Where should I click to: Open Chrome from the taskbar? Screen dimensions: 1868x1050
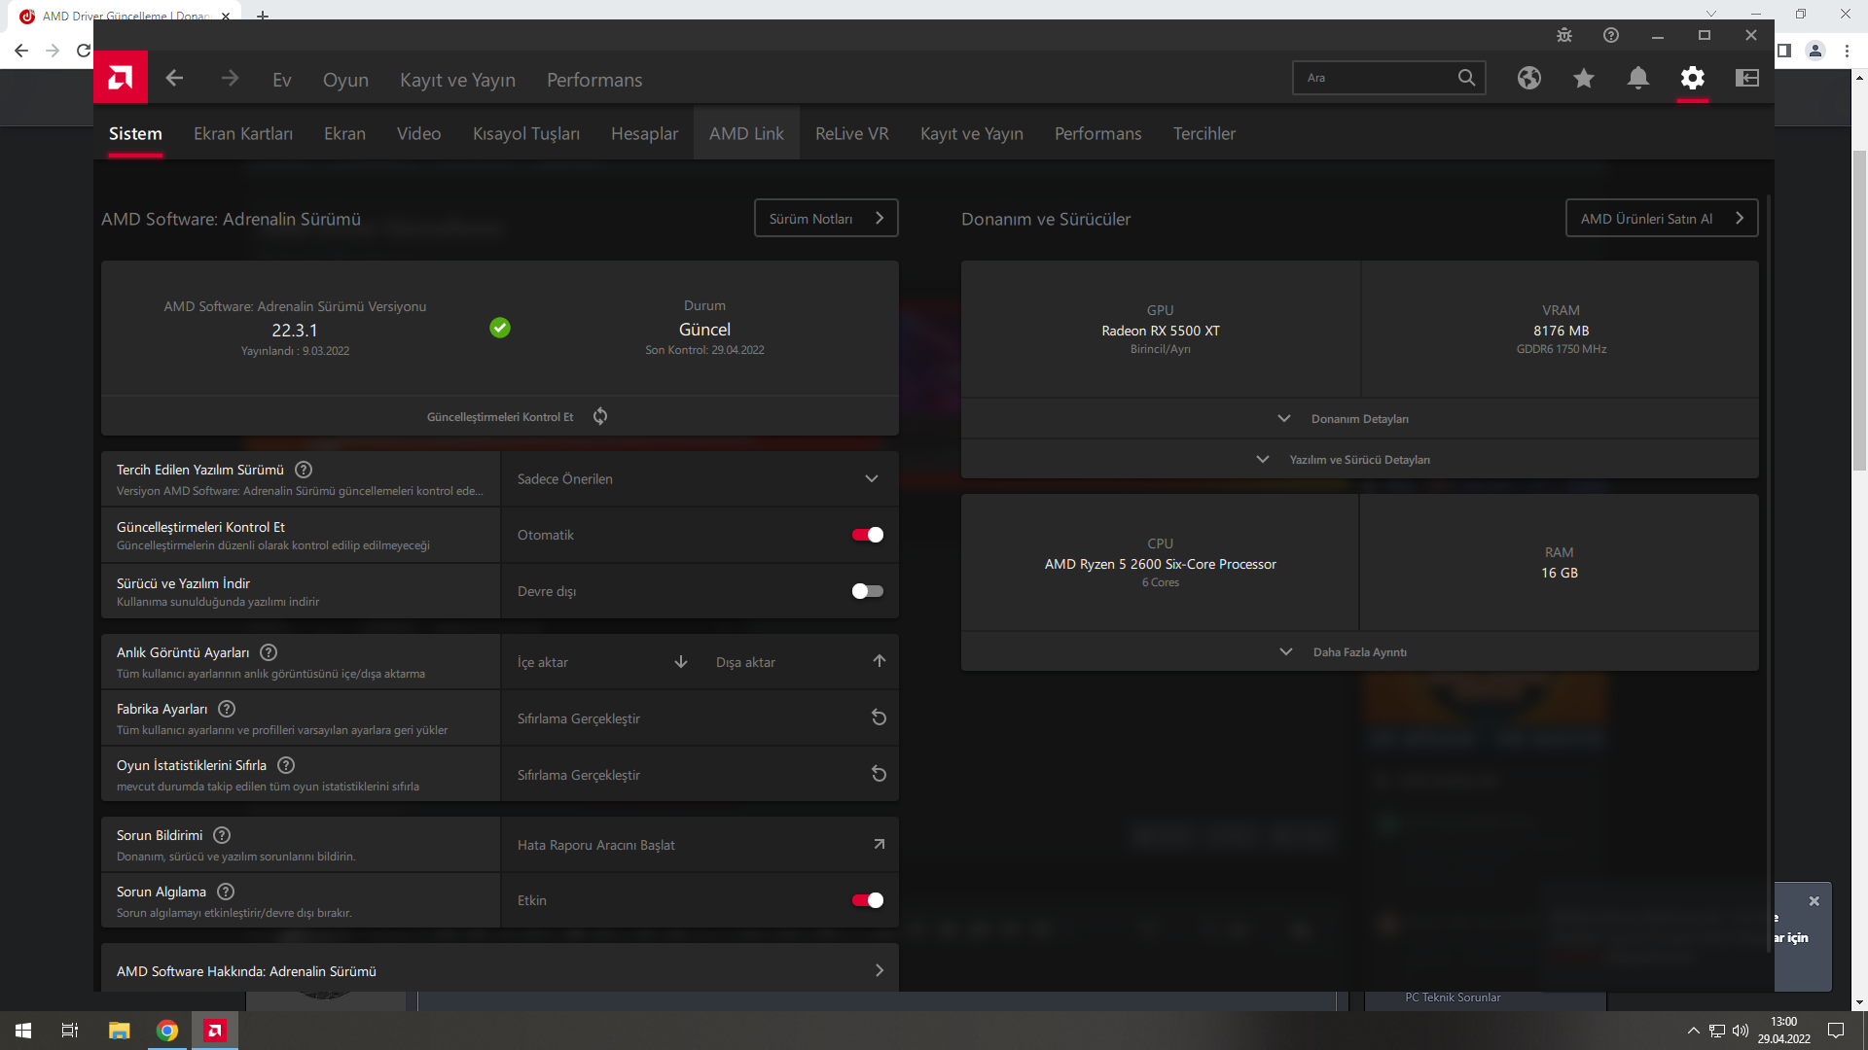(x=167, y=1031)
